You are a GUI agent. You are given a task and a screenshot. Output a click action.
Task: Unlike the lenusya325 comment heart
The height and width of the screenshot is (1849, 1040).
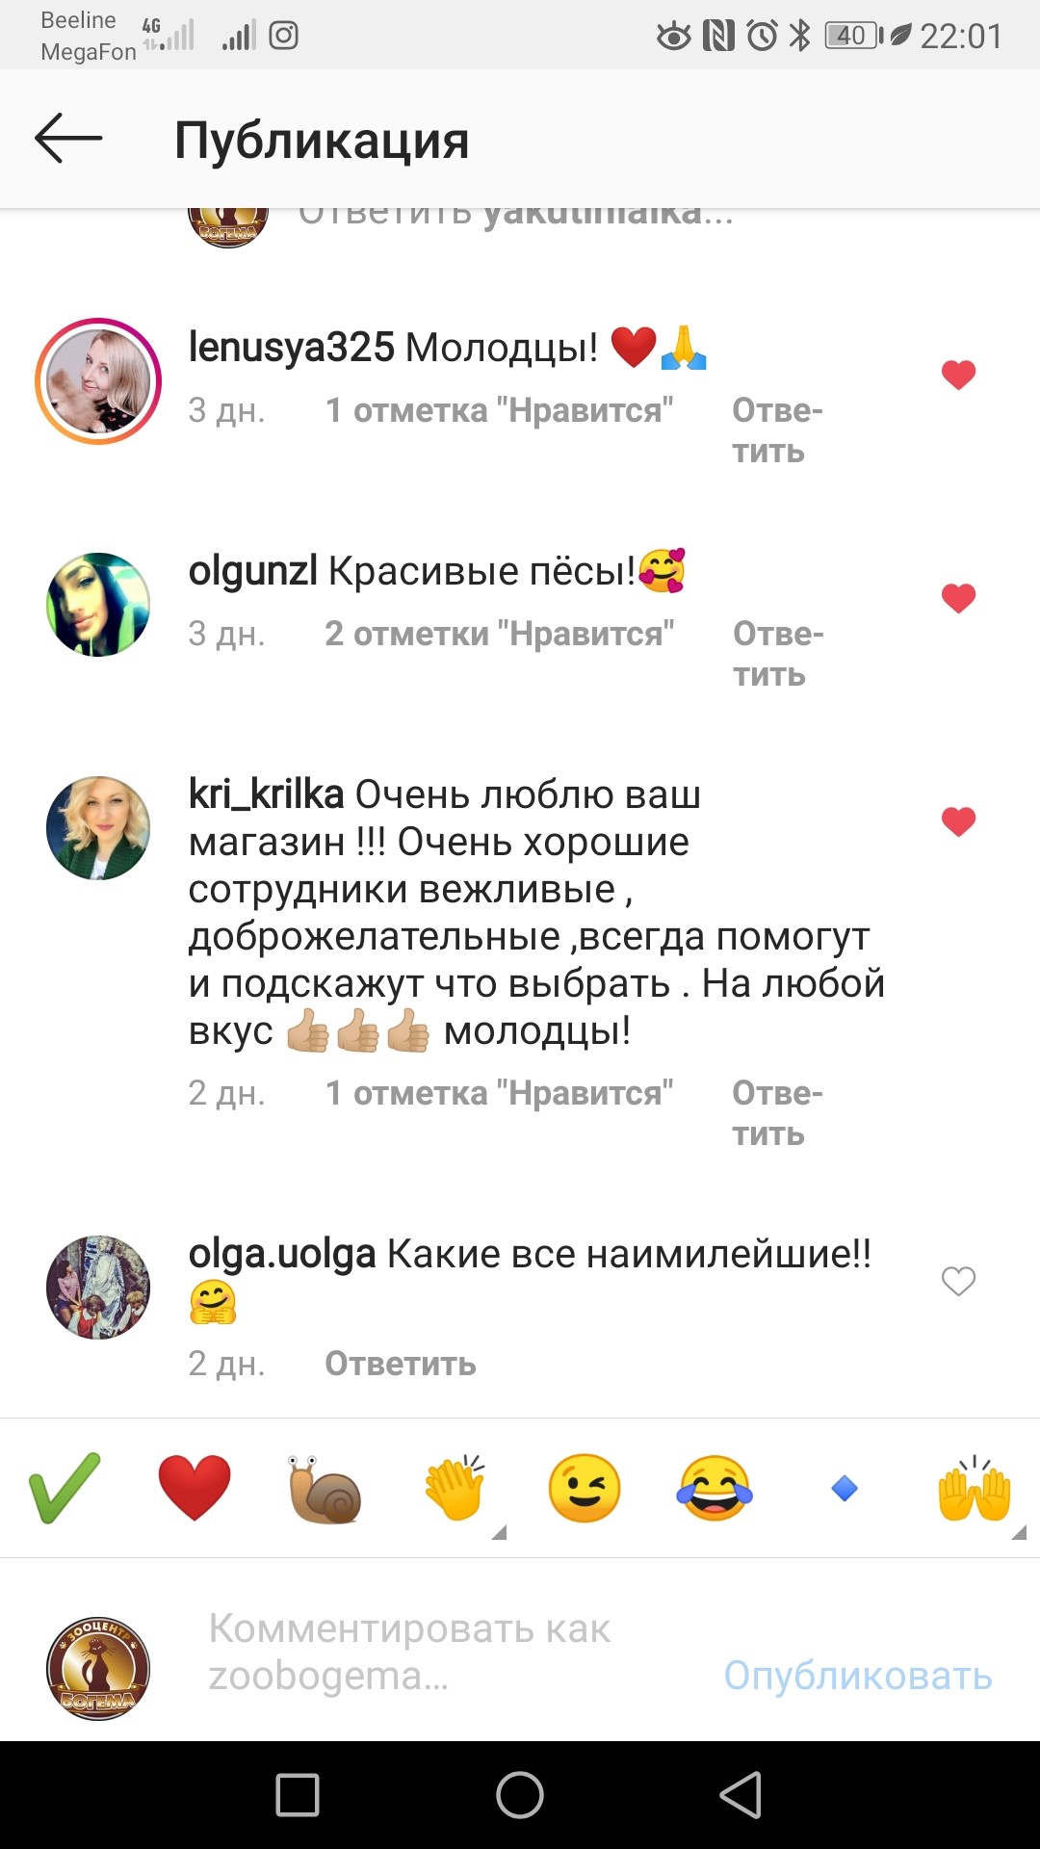958,375
